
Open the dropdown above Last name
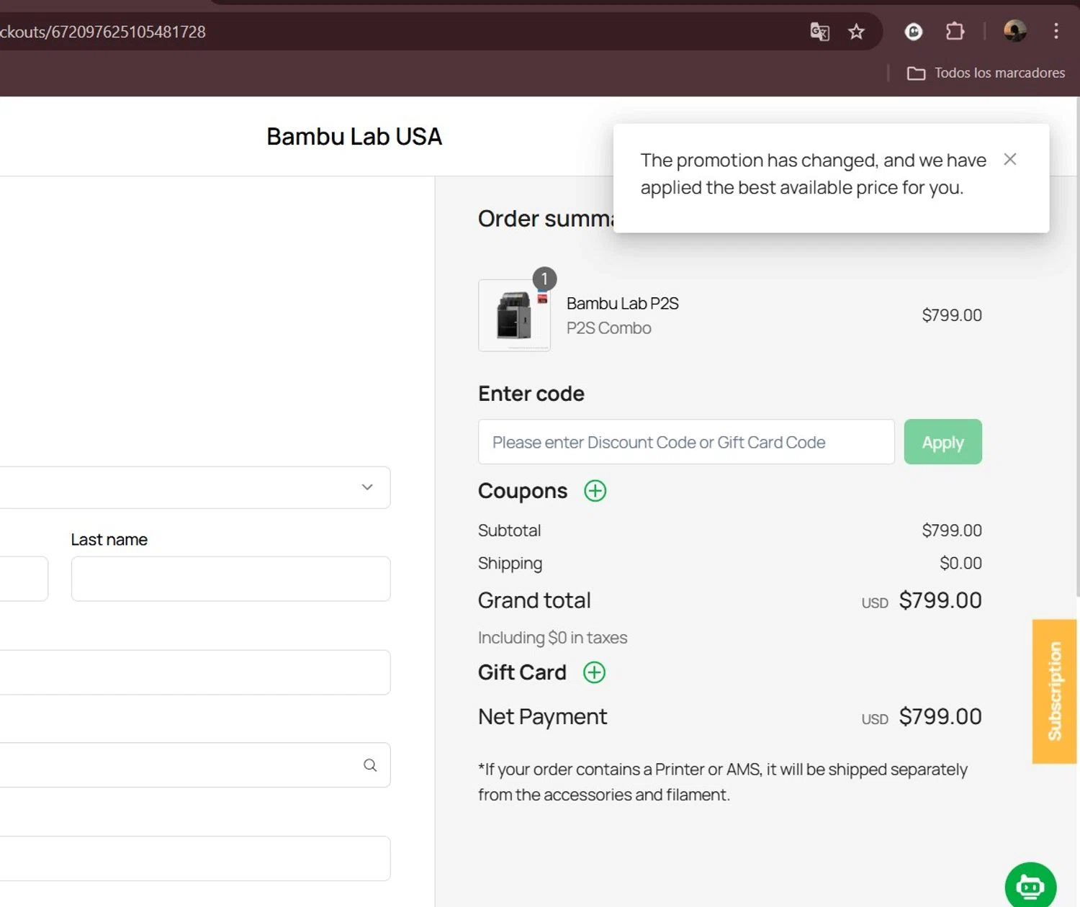(194, 487)
